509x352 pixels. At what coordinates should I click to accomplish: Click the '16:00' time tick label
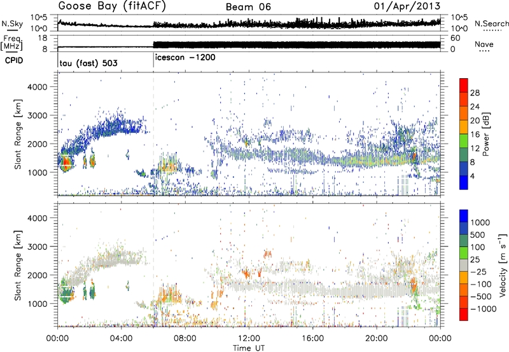pos(312,339)
